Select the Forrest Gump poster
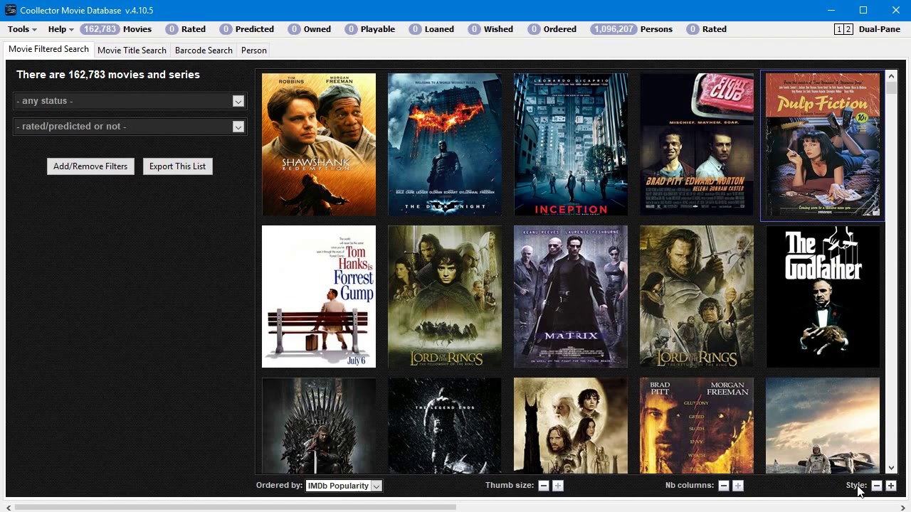Image resolution: width=911 pixels, height=512 pixels. pyautogui.click(x=319, y=297)
